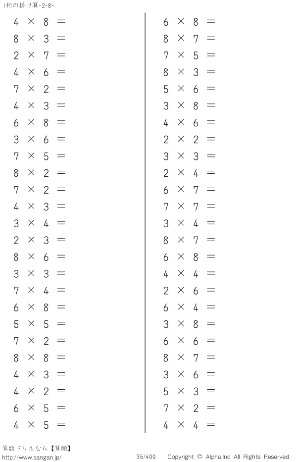Screen dimensions: 297x462
Task: Click the 7 × 7 = problem
Action: (x=189, y=206)
